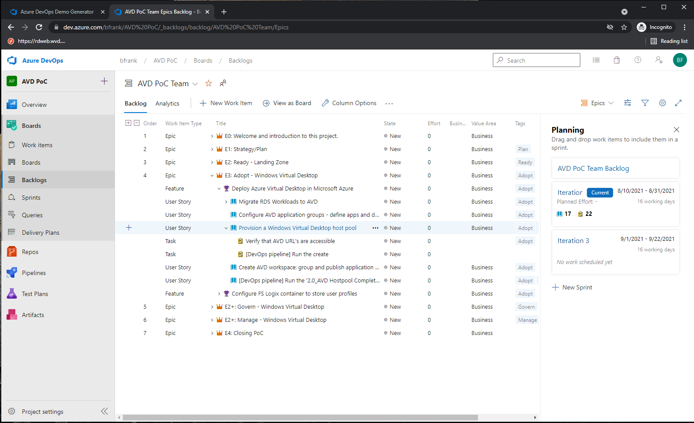The height and width of the screenshot is (423, 694).
Task: Switch to the Backlog tab
Action: pos(136,103)
